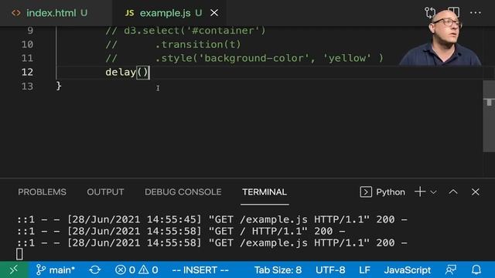
Task: Click line number 13 in gutter
Action: tap(27, 86)
